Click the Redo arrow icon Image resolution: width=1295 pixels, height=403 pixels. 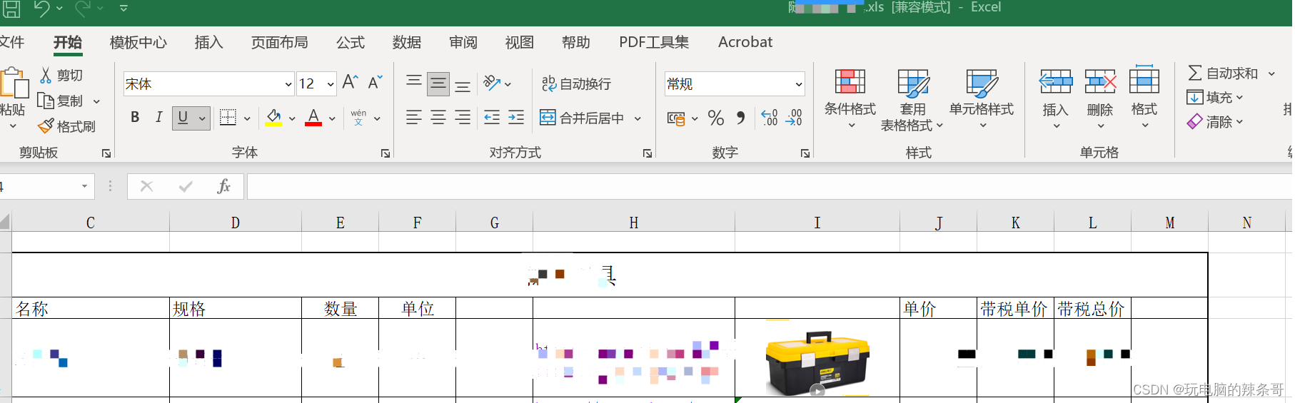(x=83, y=9)
